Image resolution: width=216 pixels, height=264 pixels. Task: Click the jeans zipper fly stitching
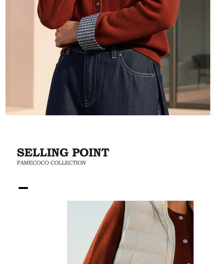coord(92,79)
